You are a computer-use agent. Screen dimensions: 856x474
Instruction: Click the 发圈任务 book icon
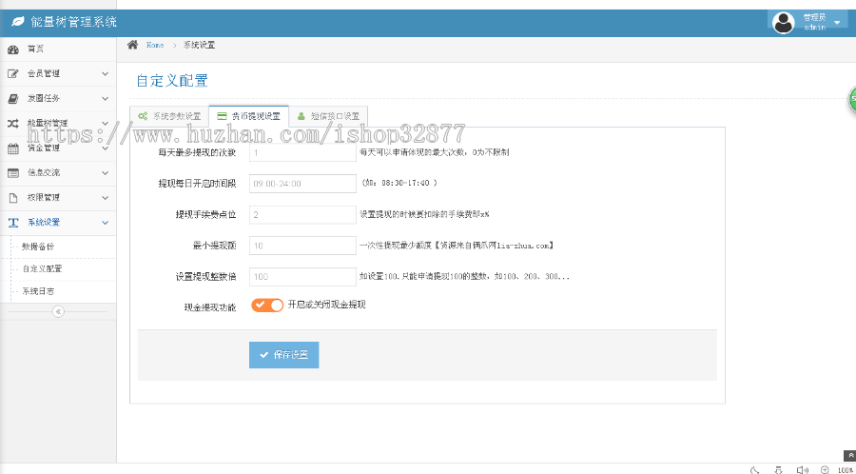click(x=13, y=99)
